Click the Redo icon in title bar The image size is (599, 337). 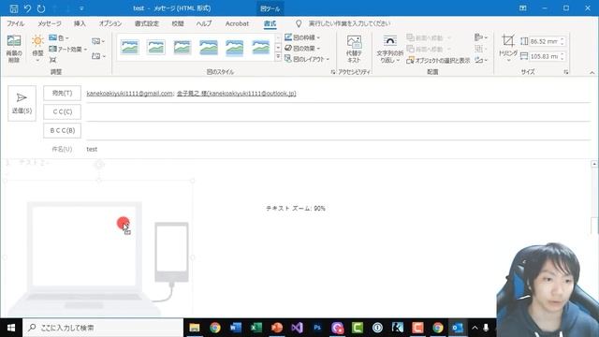pyautogui.click(x=41, y=8)
